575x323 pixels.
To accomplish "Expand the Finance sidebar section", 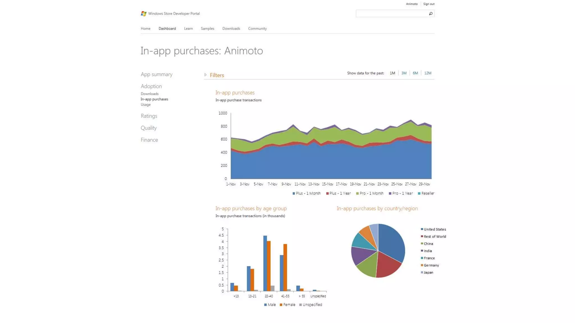I will point(149,140).
